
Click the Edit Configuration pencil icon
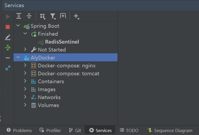[x=8, y=37]
